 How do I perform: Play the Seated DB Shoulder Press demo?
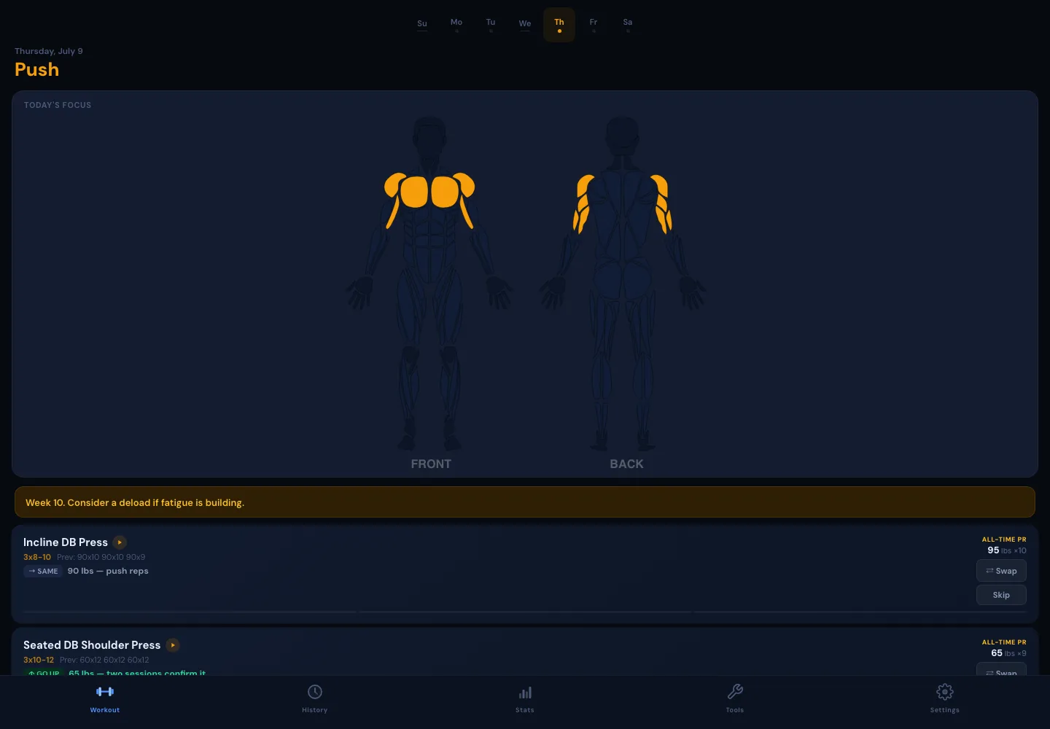173,645
